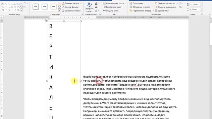Click the letter К in the text box
This screenshot has height=119, width=212.
(x=51, y=77)
